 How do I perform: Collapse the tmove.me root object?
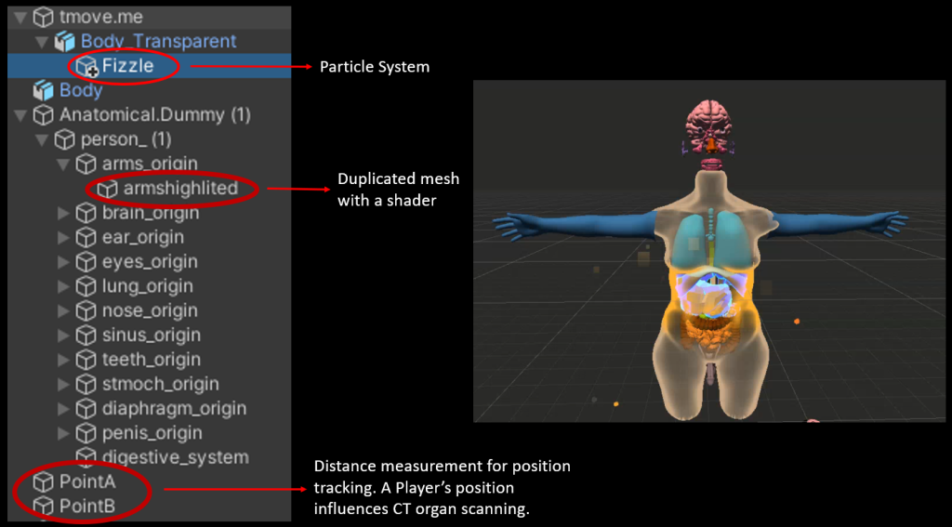tap(20, 17)
